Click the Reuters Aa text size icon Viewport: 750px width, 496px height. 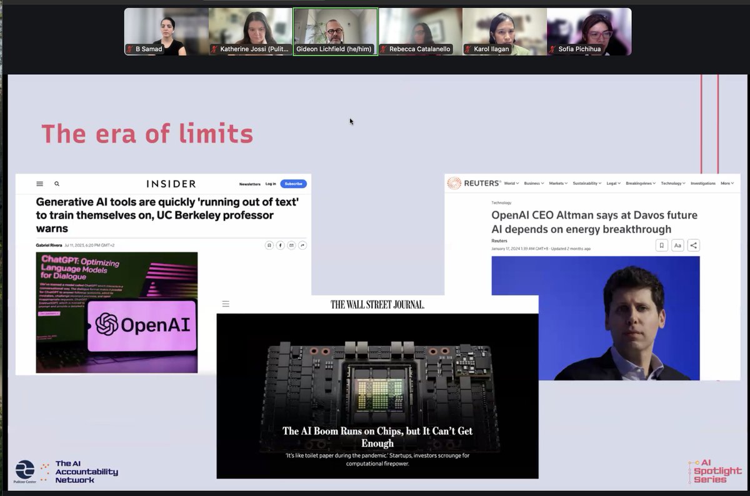click(x=677, y=246)
